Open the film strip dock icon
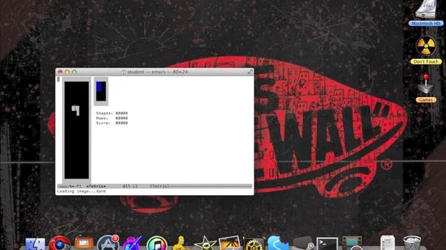Viewport: 446px width, 250px height. pyautogui.click(x=352, y=244)
